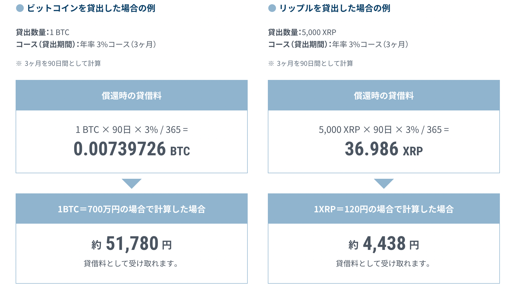The image size is (514, 294).
Task: Click the 1XRP=120円の場合で計算した場合 header
Action: pos(384,209)
